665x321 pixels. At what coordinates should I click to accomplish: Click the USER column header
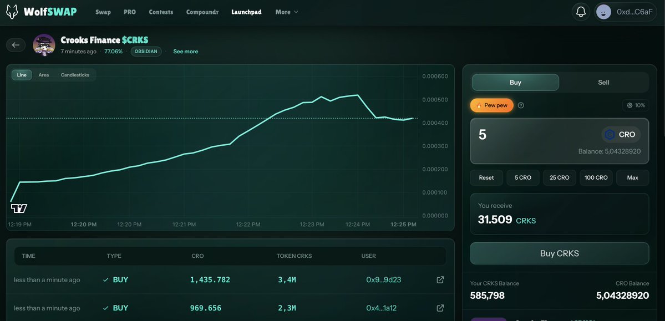[368, 256]
